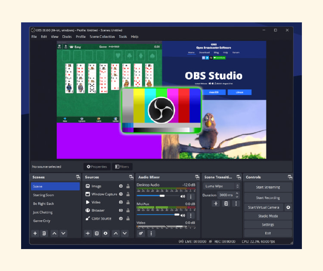This screenshot has width=323, height=271.
Task: Move source down in Sources panel
Action: pos(125,233)
